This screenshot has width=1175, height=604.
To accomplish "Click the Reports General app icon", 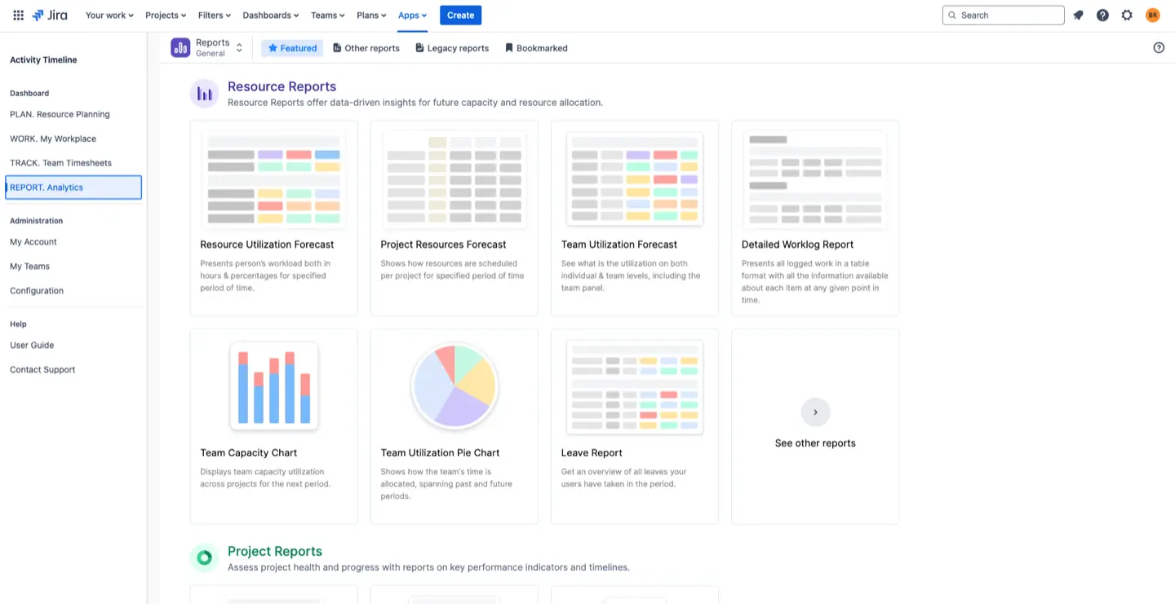I will [180, 48].
